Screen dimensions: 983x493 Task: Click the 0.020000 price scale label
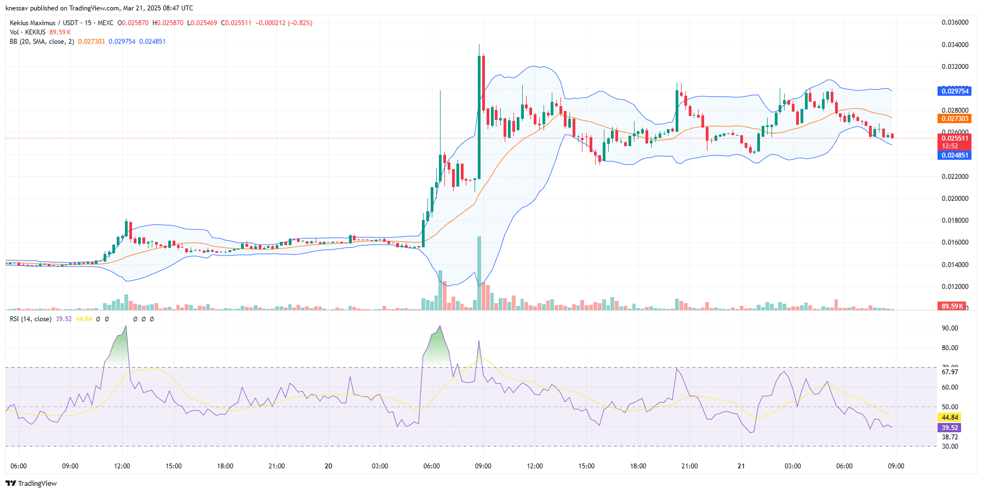point(955,199)
